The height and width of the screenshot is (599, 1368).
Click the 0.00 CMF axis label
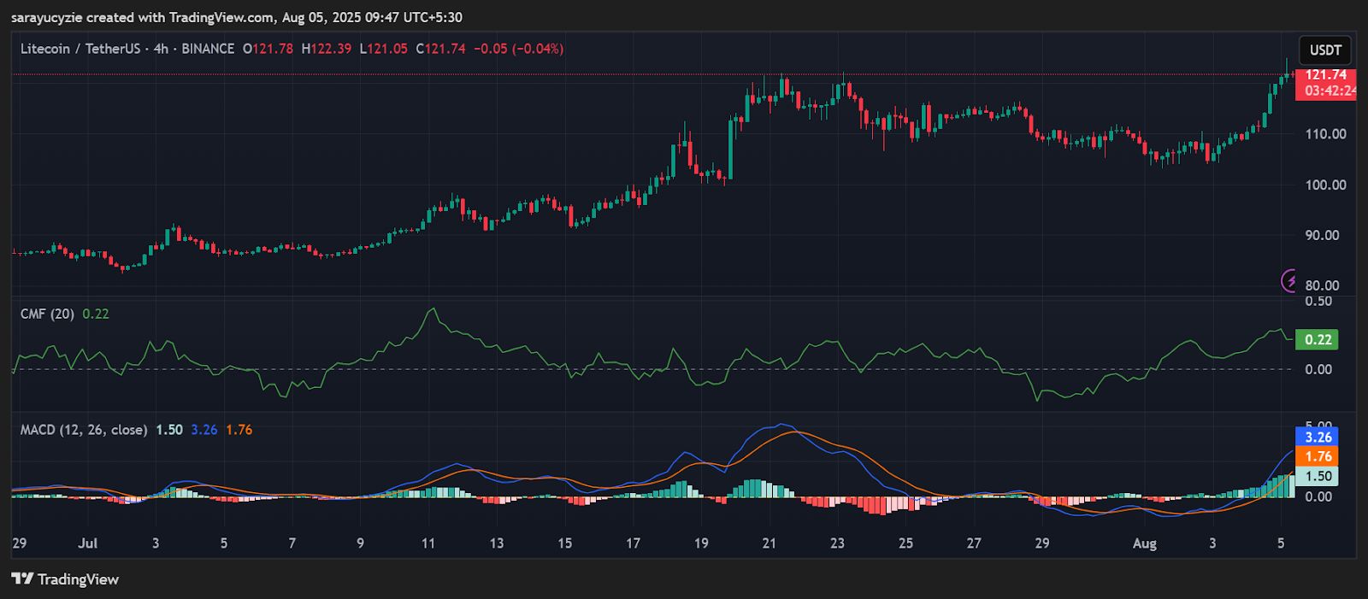pos(1318,369)
